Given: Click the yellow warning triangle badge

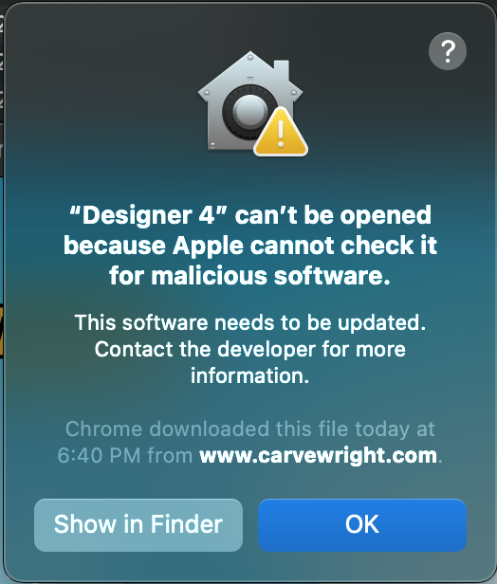Looking at the screenshot, I should point(281,133).
